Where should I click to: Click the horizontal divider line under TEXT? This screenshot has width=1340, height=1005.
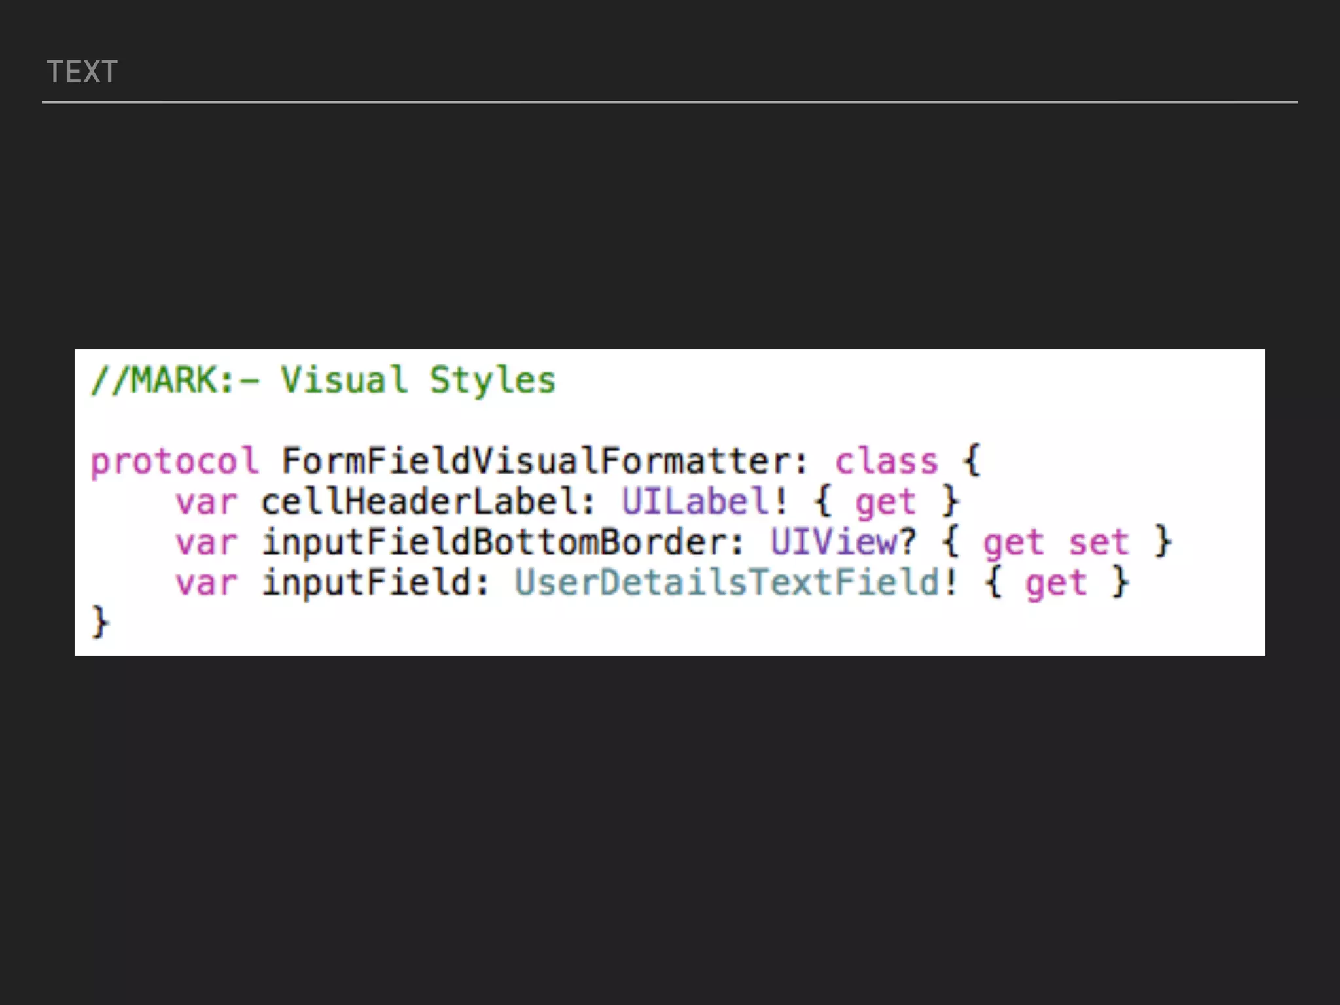point(670,102)
